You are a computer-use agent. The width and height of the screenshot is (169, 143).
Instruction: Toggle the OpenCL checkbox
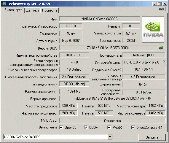[x=61, y=128]
